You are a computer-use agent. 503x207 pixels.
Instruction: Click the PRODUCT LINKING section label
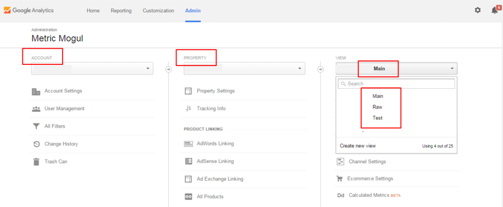[x=203, y=129]
